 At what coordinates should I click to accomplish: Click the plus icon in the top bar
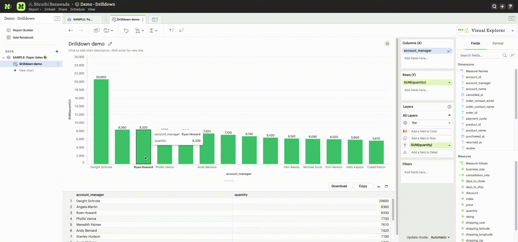coord(502,6)
